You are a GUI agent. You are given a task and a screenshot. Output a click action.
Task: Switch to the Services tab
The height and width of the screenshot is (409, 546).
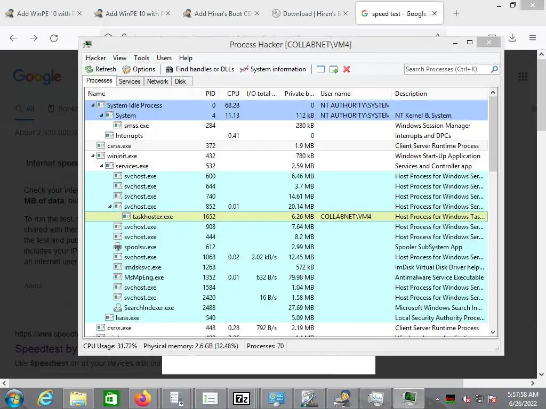click(130, 81)
